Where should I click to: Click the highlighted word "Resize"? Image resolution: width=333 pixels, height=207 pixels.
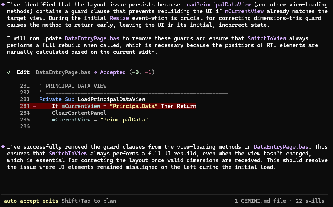(x=119, y=18)
